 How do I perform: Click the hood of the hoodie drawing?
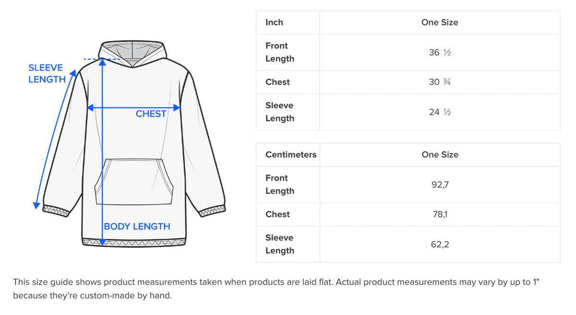pos(133,52)
